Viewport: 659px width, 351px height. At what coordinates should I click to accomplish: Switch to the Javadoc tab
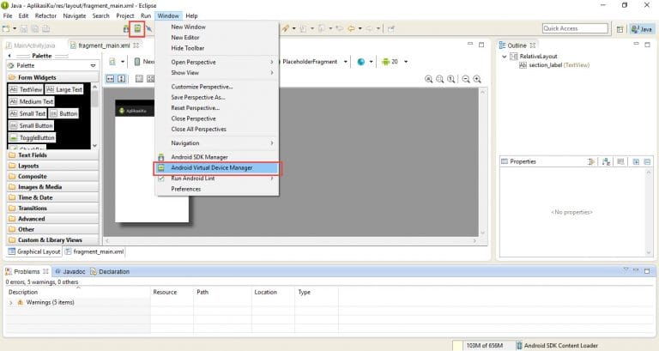click(70, 271)
